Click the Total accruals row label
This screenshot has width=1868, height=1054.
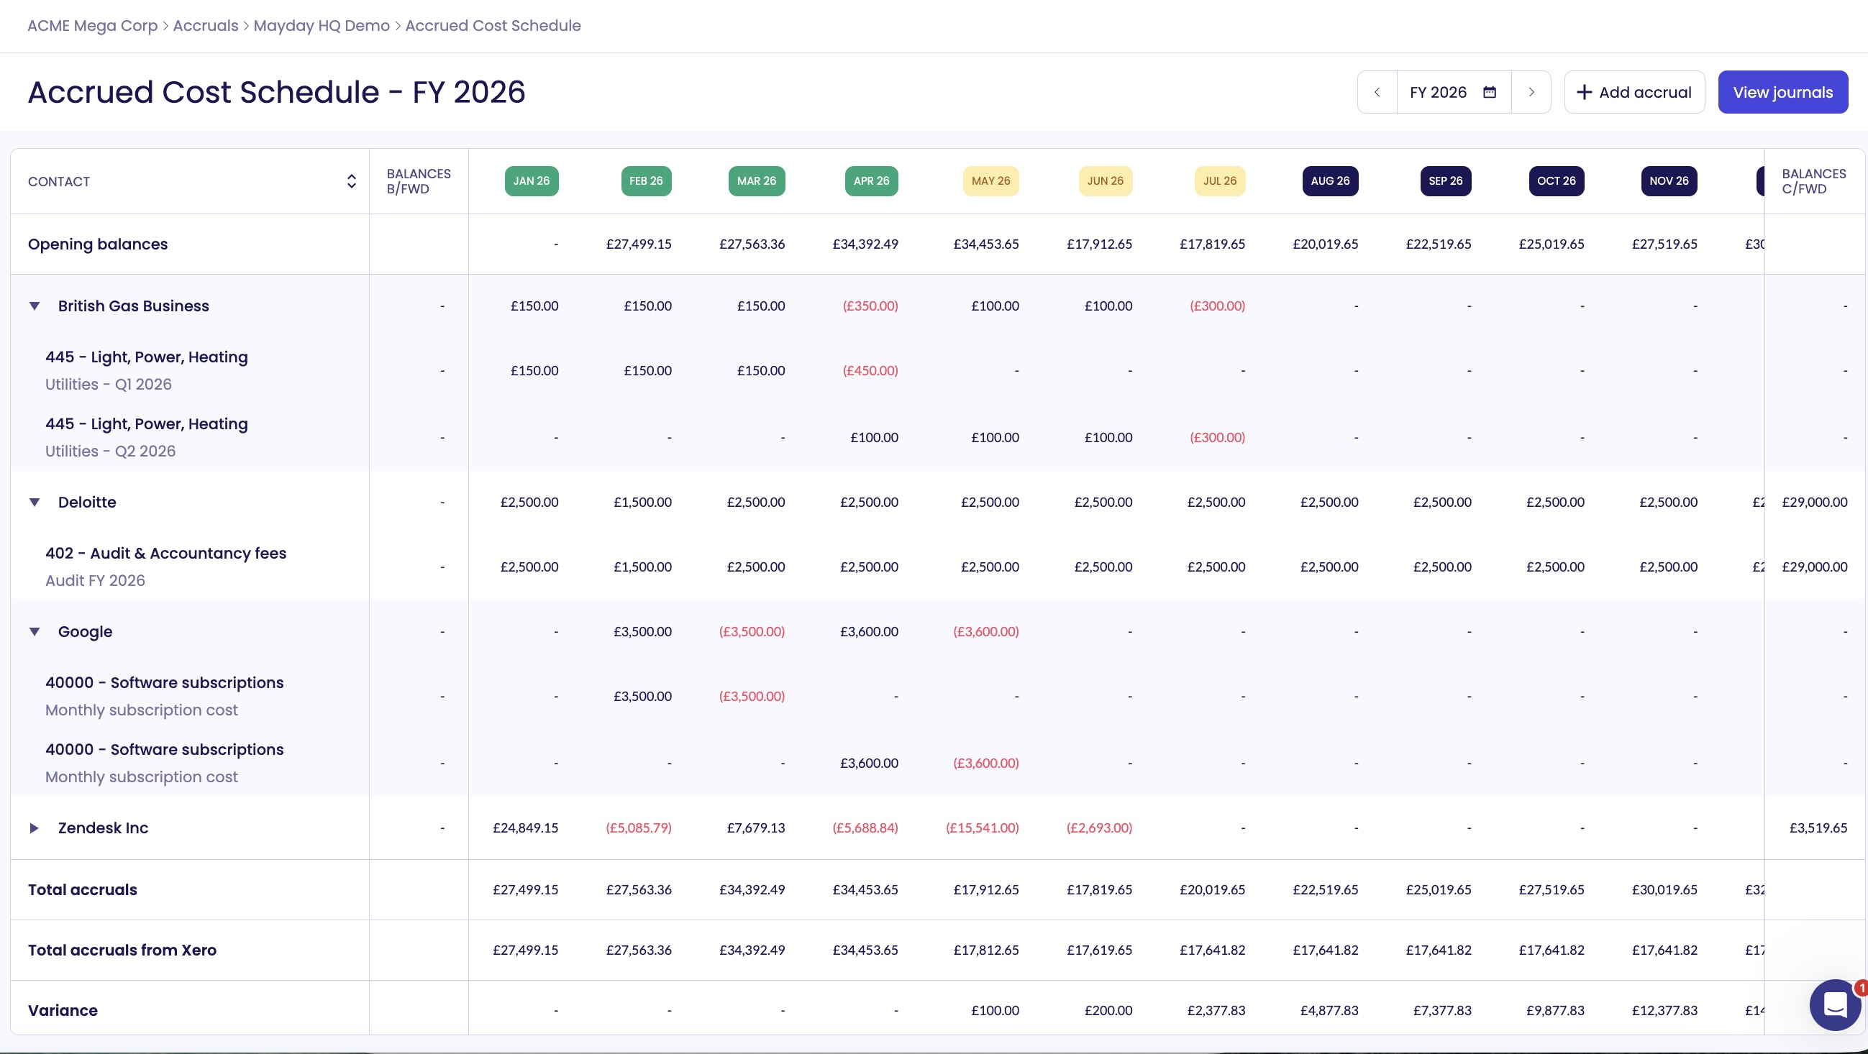point(83,890)
